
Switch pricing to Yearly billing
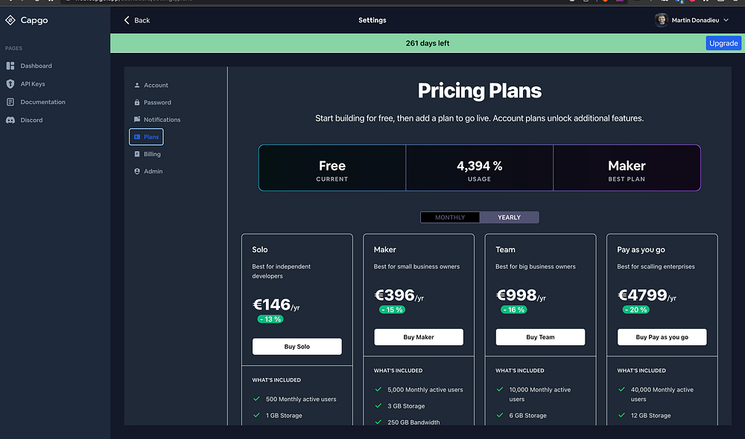(x=510, y=217)
